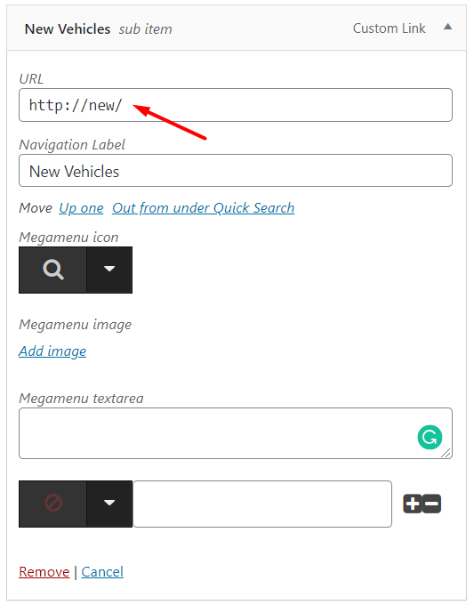Click the empty text field beside icon picker
The image size is (474, 605).
262,504
